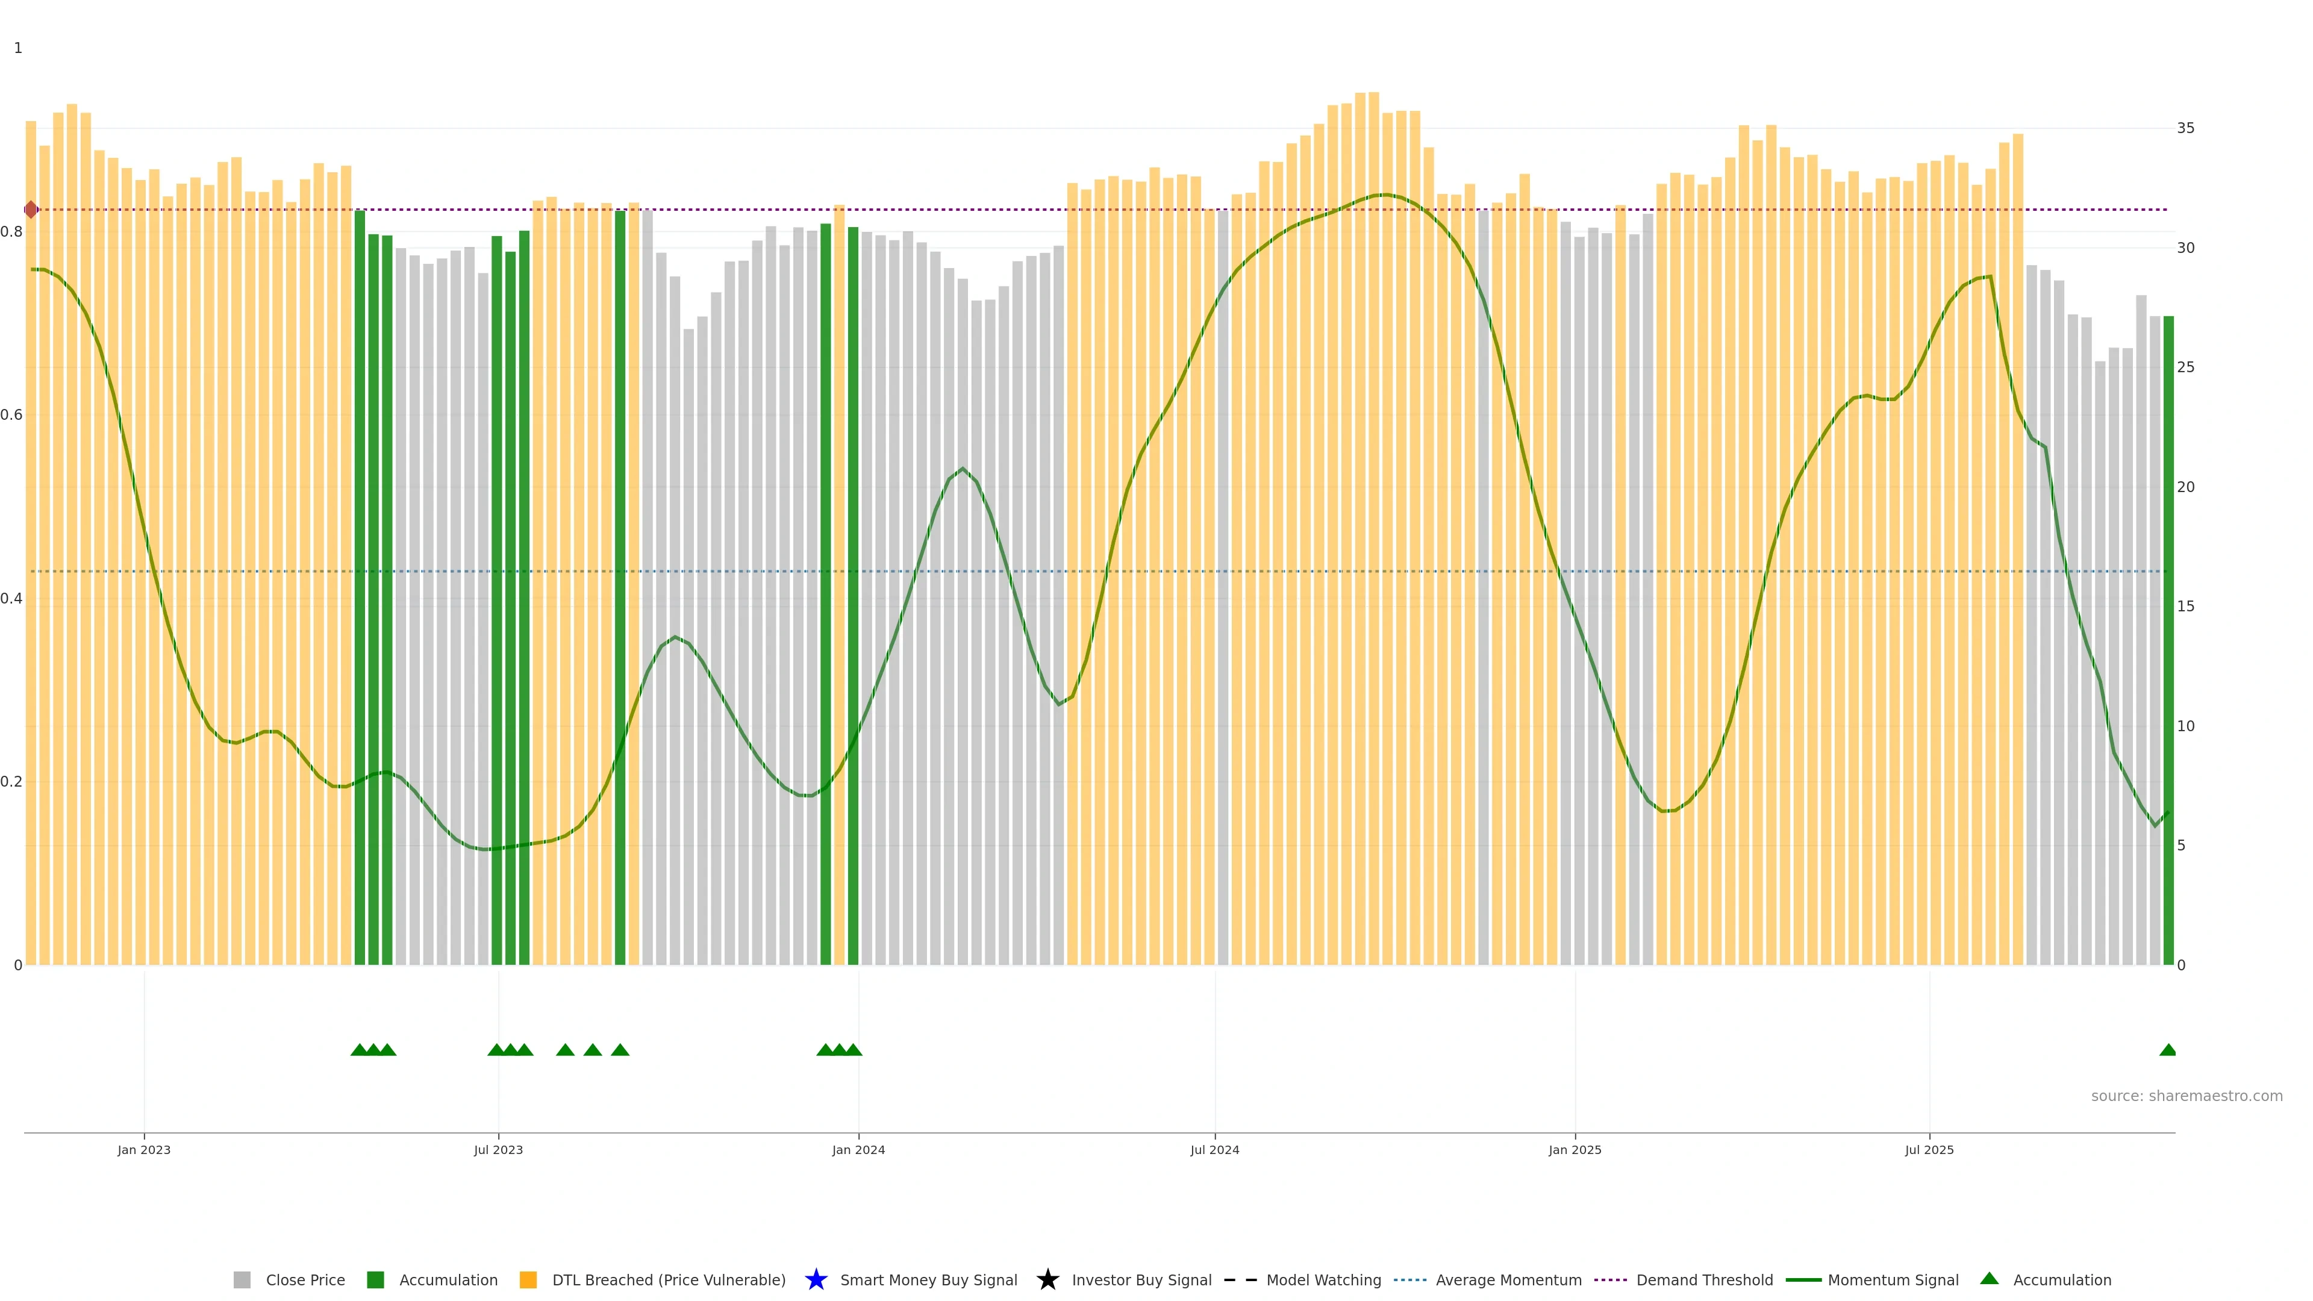2313x1301 pixels.
Task: Click the green triangle icon in the legend
Action: coord(1989,1279)
